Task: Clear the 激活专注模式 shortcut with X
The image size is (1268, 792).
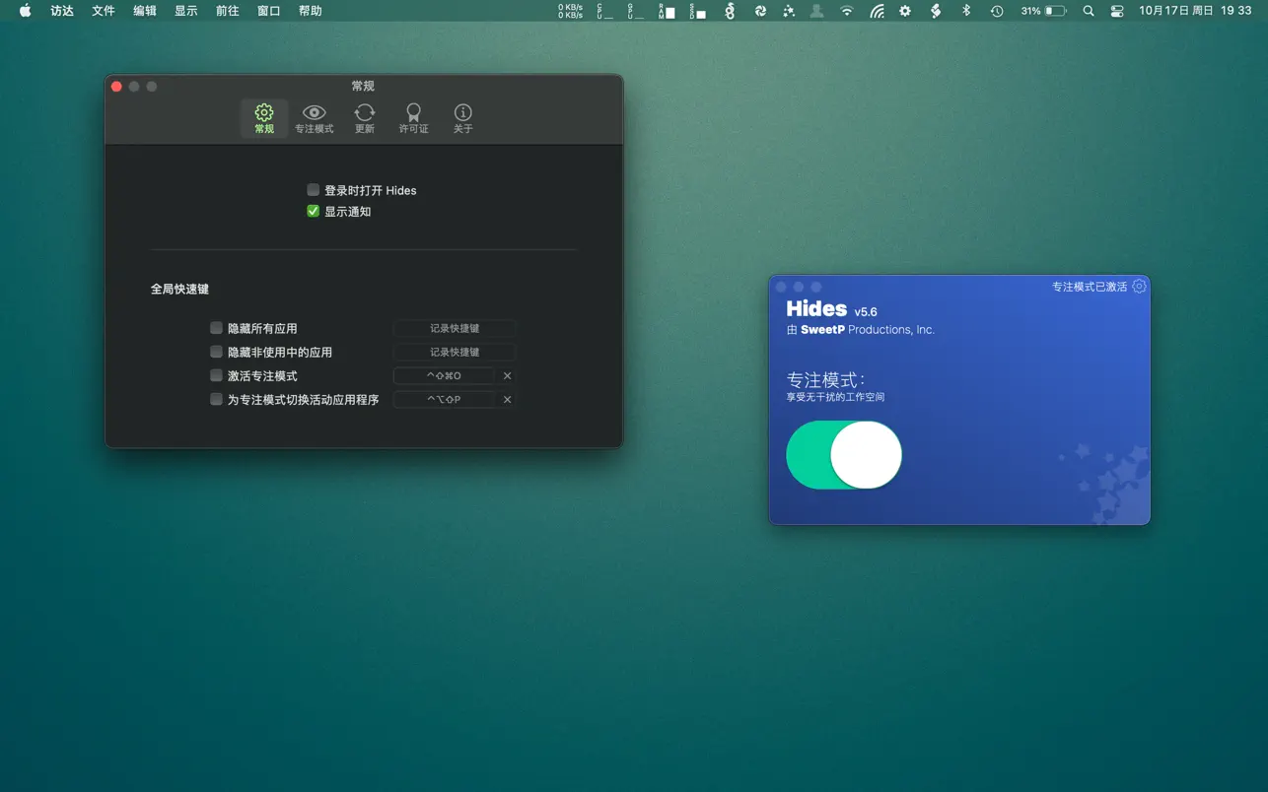Action: [x=508, y=375]
